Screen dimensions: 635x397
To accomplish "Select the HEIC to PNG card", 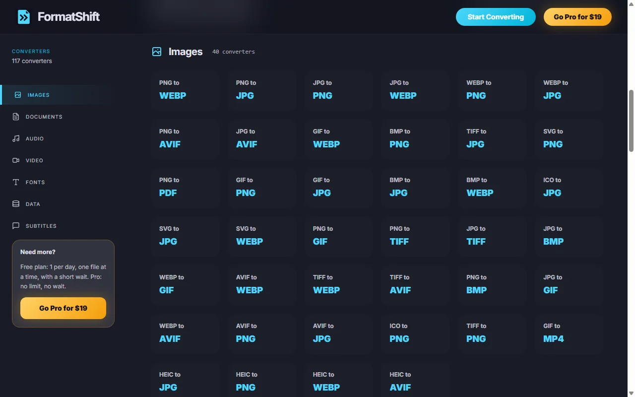I will [x=262, y=380].
